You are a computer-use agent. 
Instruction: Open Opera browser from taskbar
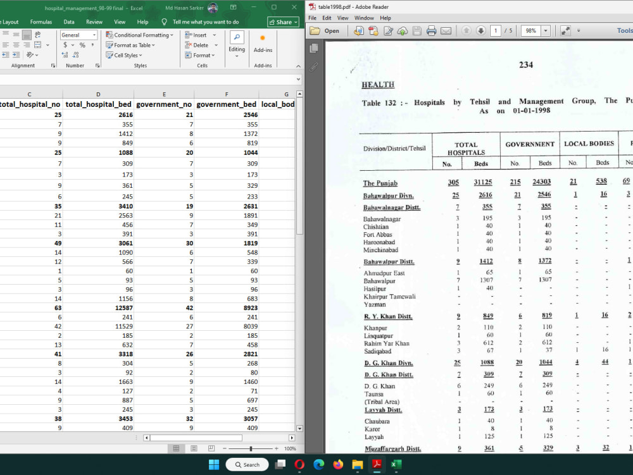tap(299, 464)
